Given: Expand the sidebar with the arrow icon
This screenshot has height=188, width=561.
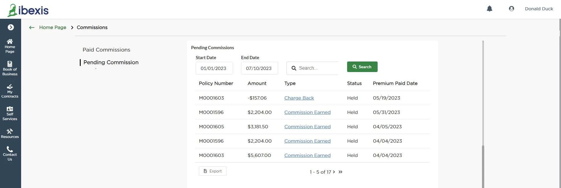Looking at the screenshot, I should (x=11, y=27).
